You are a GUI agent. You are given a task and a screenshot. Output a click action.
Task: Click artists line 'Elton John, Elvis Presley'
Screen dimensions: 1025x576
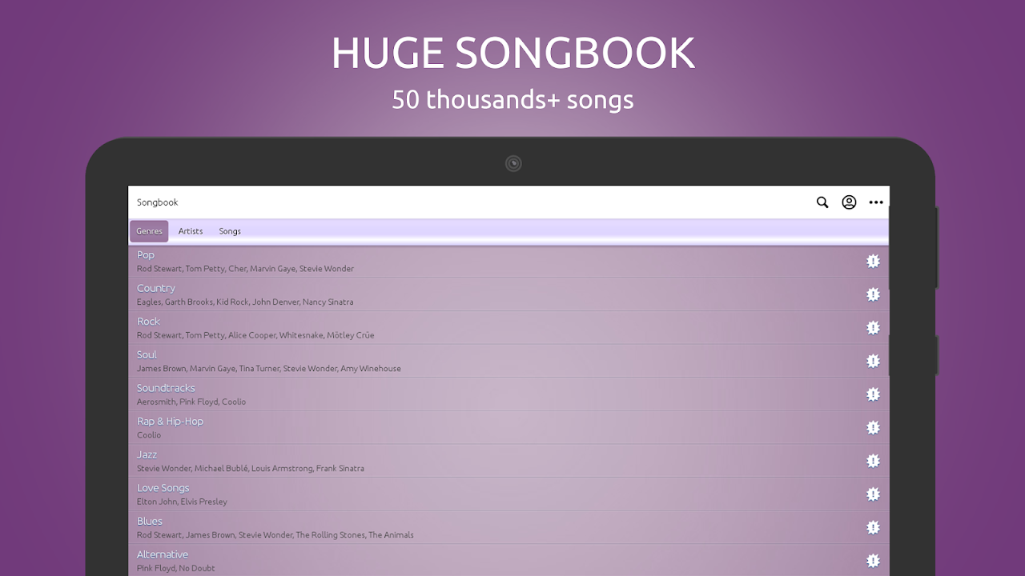182,502
